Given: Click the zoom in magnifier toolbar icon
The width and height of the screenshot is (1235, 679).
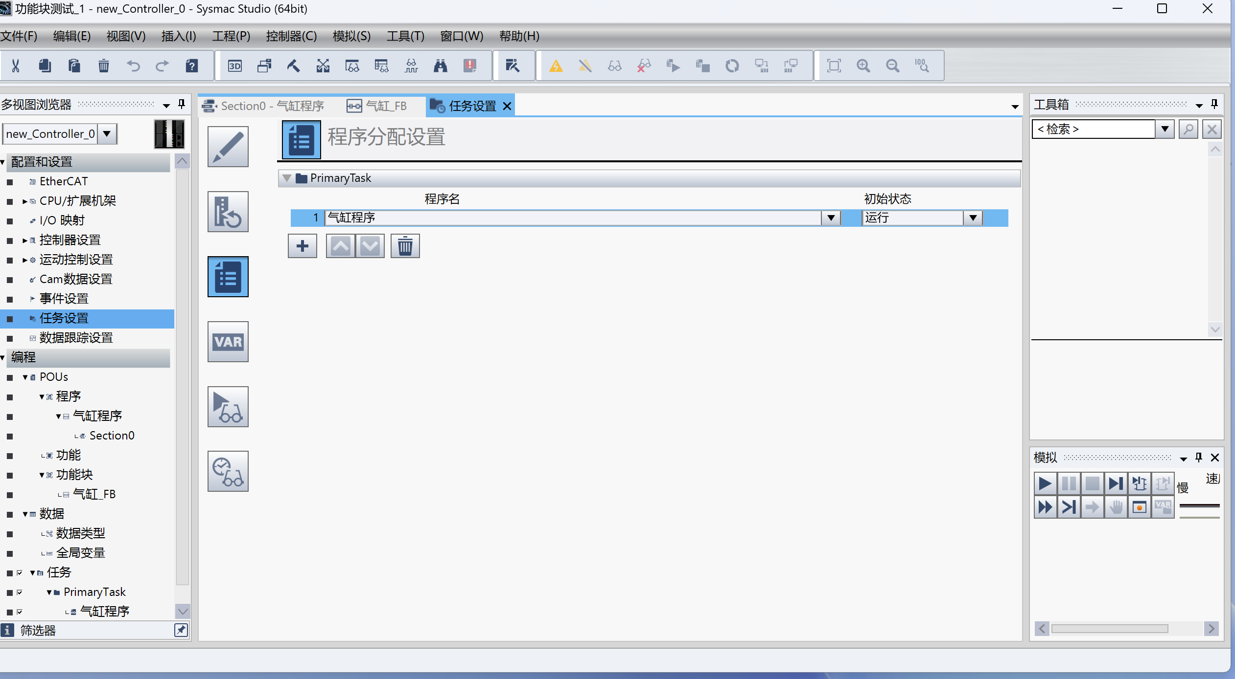Looking at the screenshot, I should 863,66.
